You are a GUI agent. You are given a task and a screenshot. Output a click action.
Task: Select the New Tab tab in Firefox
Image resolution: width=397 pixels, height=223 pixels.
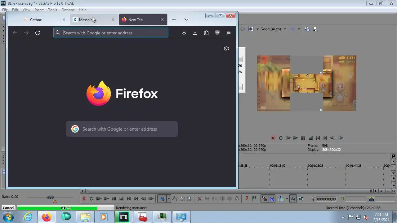tap(143, 20)
